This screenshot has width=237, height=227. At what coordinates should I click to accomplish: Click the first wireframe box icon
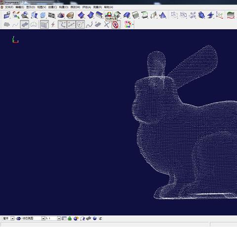pos(174,15)
